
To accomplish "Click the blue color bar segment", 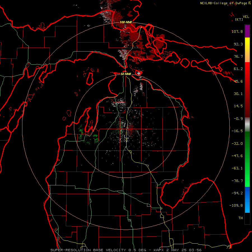I will (x=247, y=200).
